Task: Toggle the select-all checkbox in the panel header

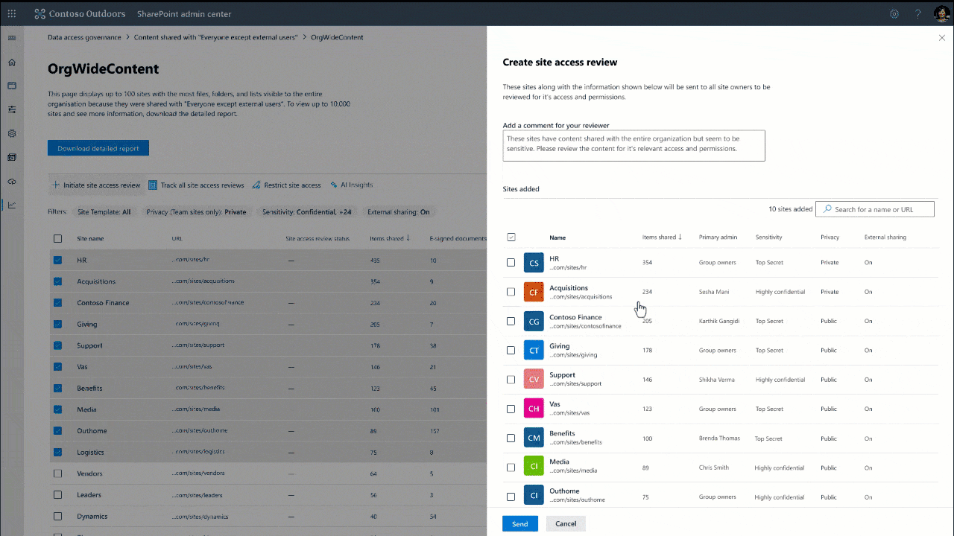Action: [511, 236]
